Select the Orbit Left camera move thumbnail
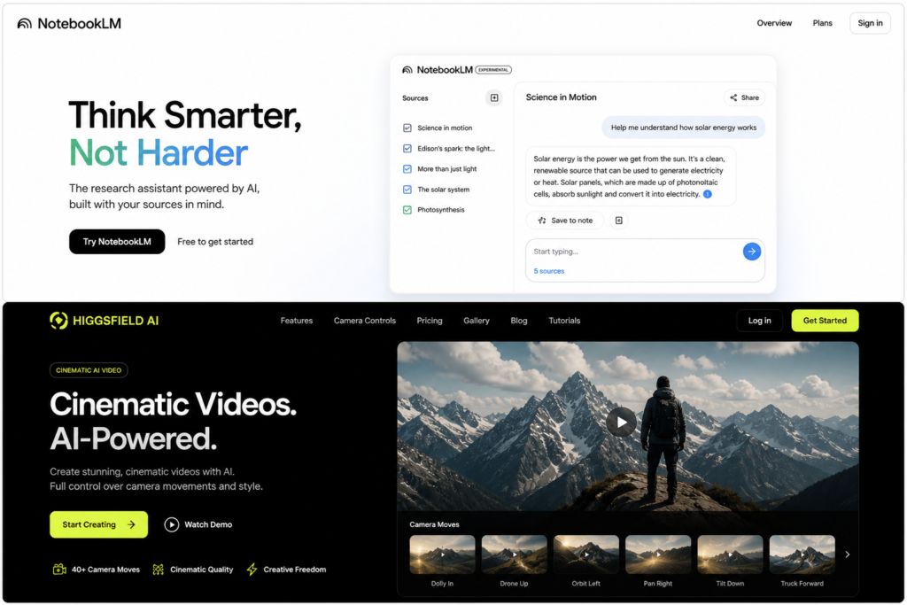The height and width of the screenshot is (605, 907). [x=586, y=555]
